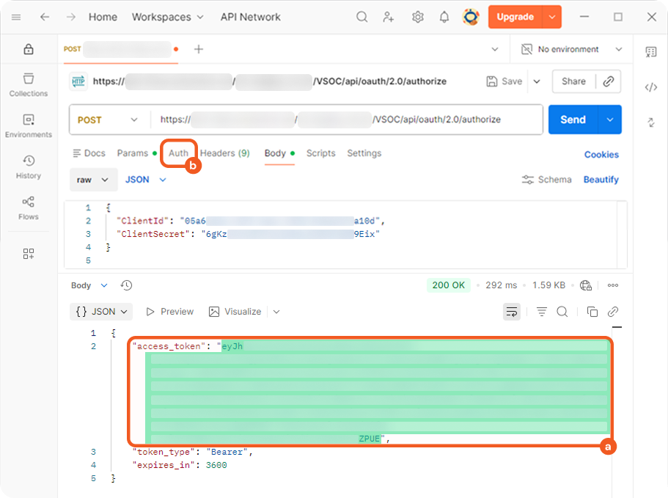
Task: Open the History sidebar panel
Action: (29, 166)
